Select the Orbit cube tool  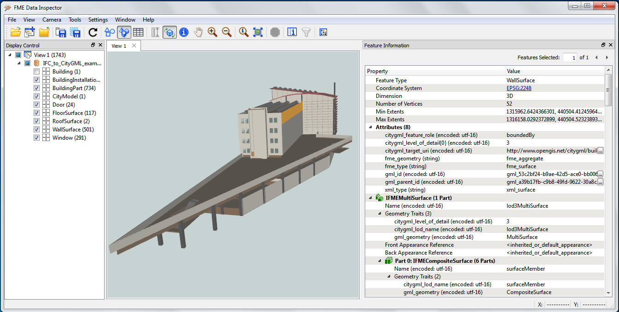[169, 32]
